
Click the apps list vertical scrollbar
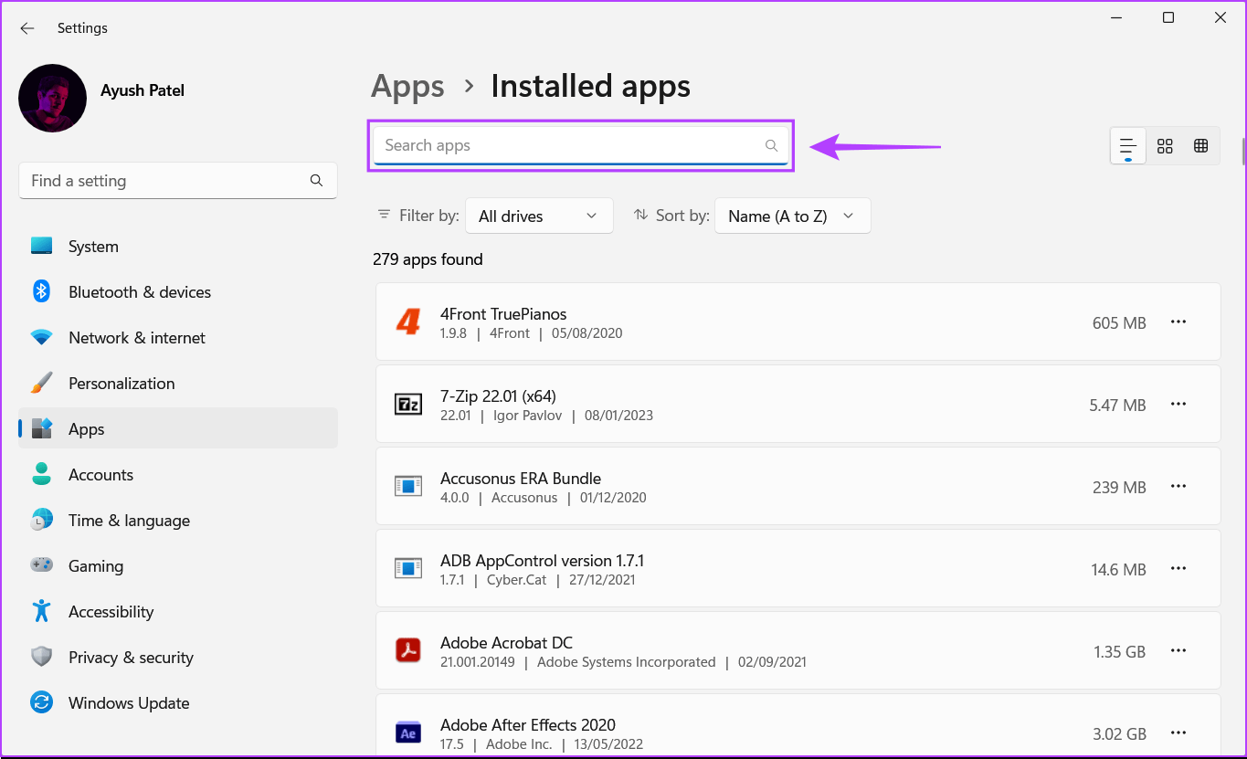pos(1242,151)
